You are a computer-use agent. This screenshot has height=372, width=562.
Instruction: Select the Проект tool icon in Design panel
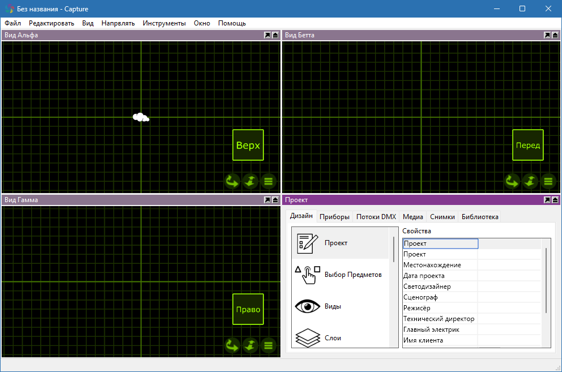click(306, 242)
